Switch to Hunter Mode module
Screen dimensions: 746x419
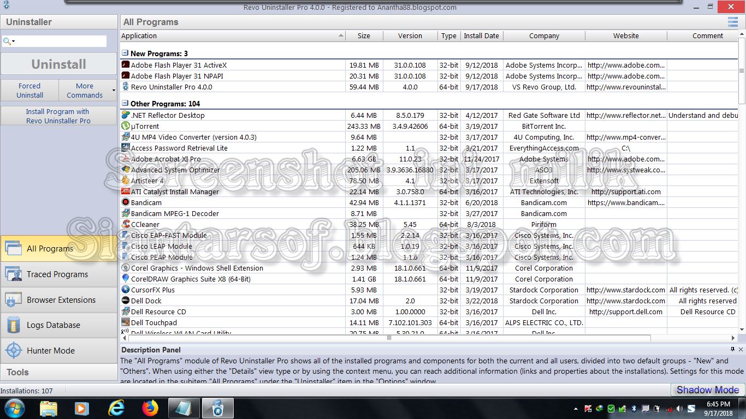tap(59, 350)
